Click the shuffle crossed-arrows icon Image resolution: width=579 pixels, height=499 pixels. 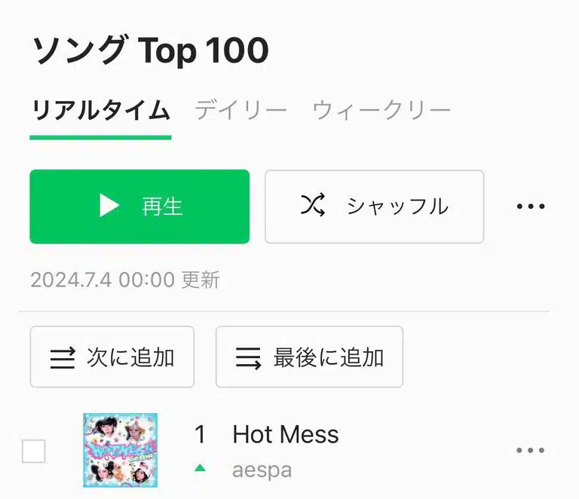click(x=313, y=204)
